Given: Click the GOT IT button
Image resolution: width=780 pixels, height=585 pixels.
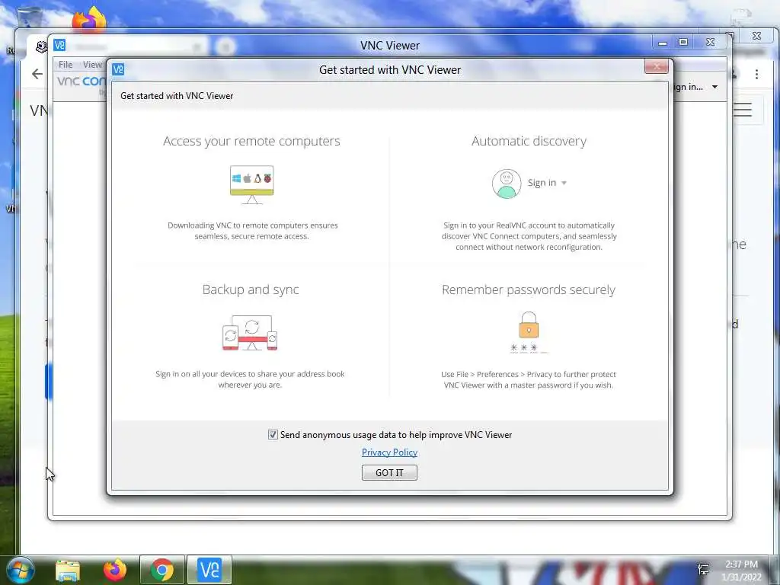Looking at the screenshot, I should [389, 472].
